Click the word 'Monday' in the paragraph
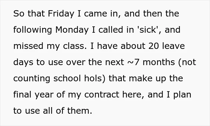 [72, 30]
